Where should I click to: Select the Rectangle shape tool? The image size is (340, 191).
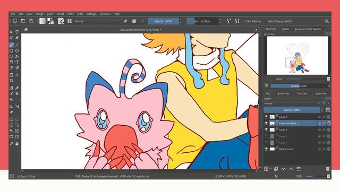tap(11, 51)
